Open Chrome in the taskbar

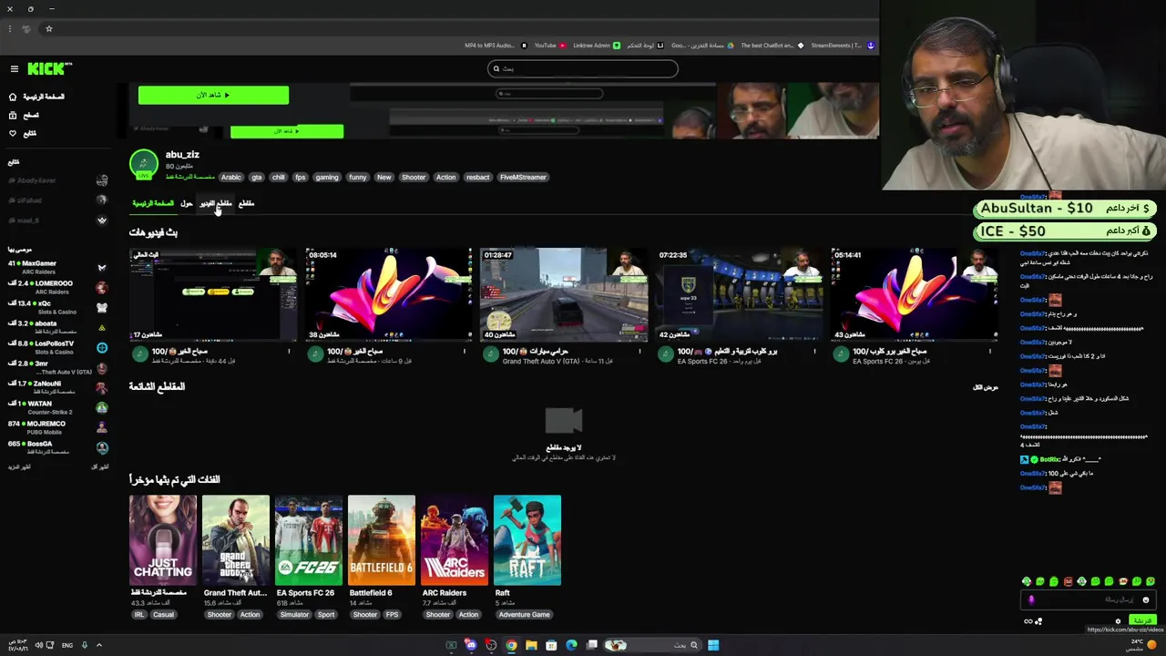(x=511, y=645)
